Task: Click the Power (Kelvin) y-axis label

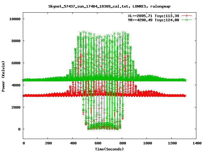Action: pos(3,76)
